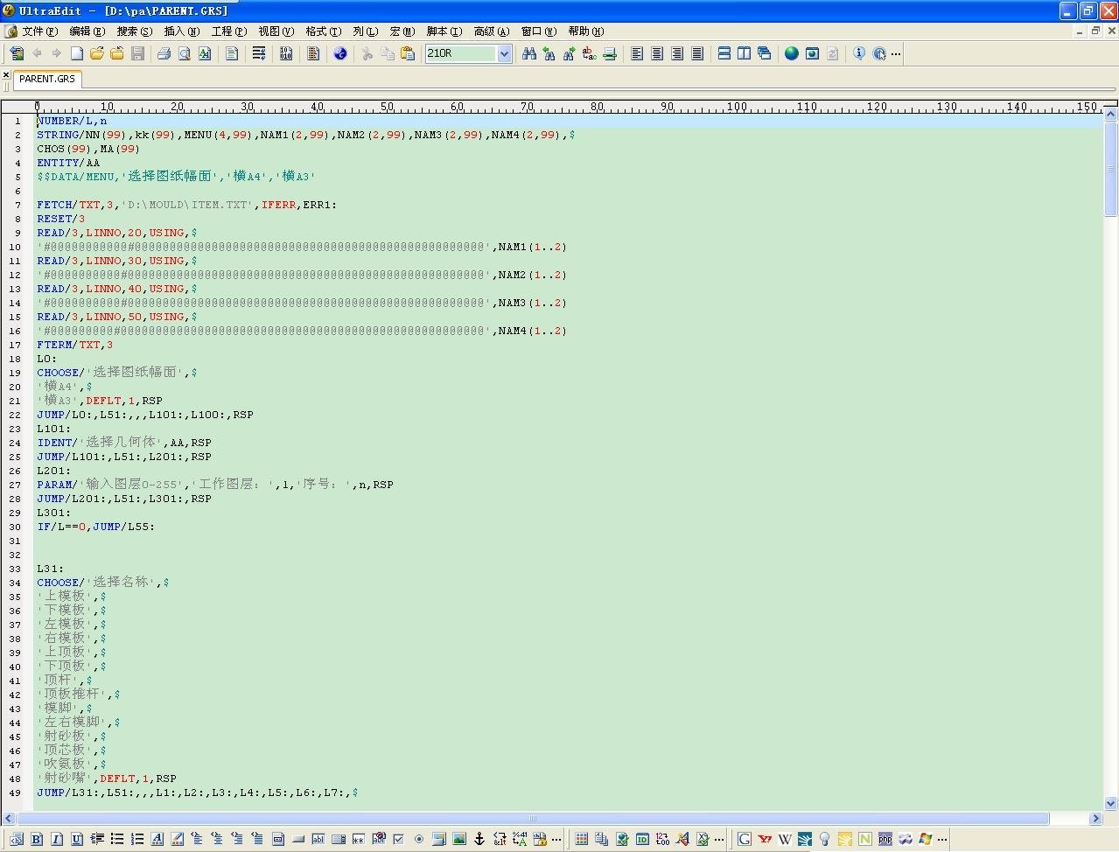Cascade windows toolbar icon

click(x=764, y=53)
